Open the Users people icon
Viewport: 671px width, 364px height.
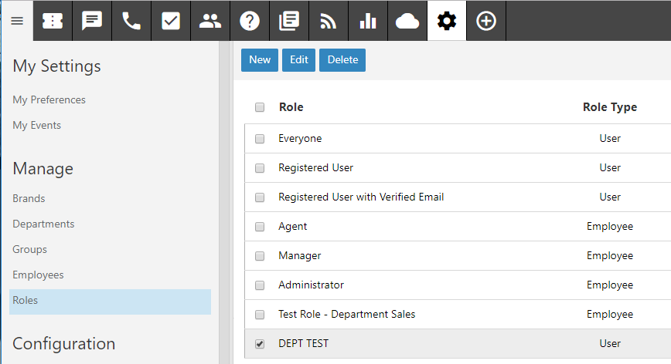(210, 21)
